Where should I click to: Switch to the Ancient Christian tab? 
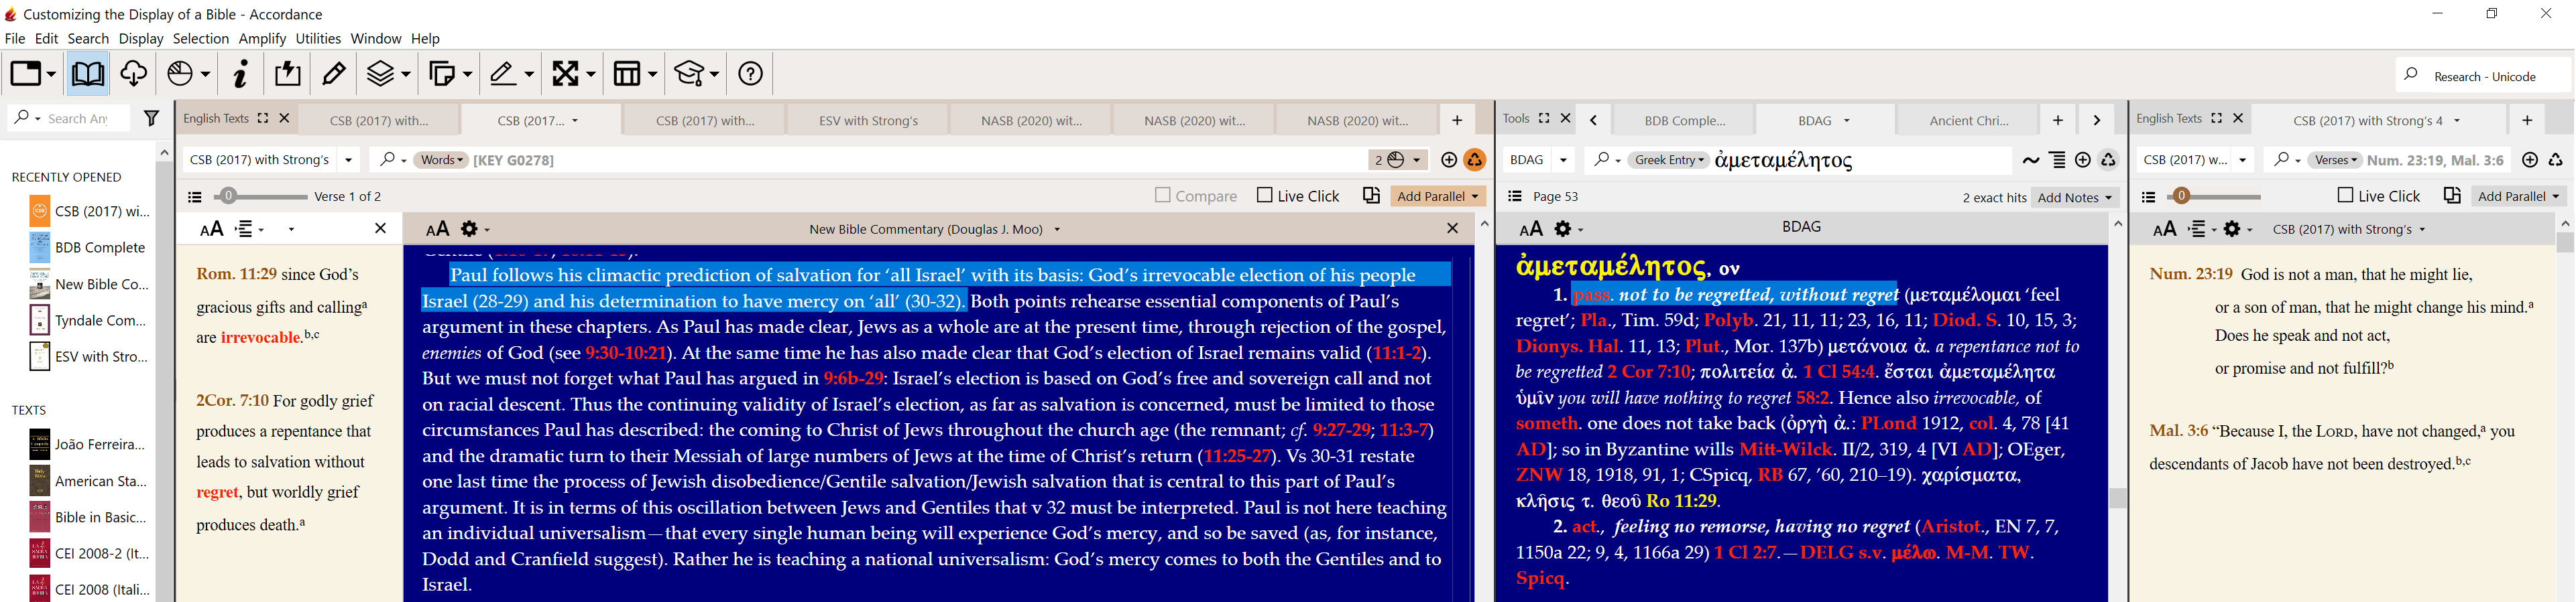[x=1968, y=121]
